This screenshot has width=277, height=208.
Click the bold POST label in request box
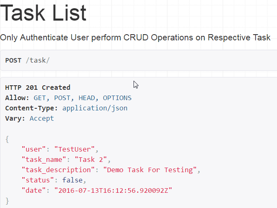click(x=13, y=61)
